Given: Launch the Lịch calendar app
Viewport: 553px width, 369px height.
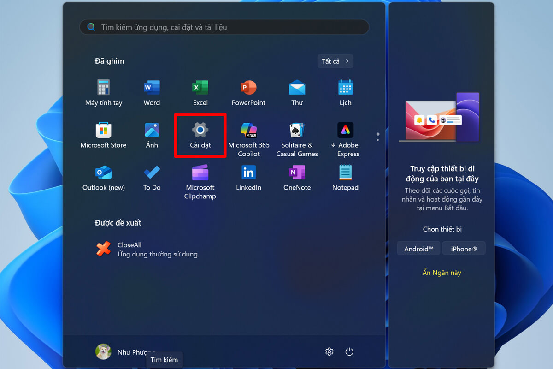Looking at the screenshot, I should 345,91.
